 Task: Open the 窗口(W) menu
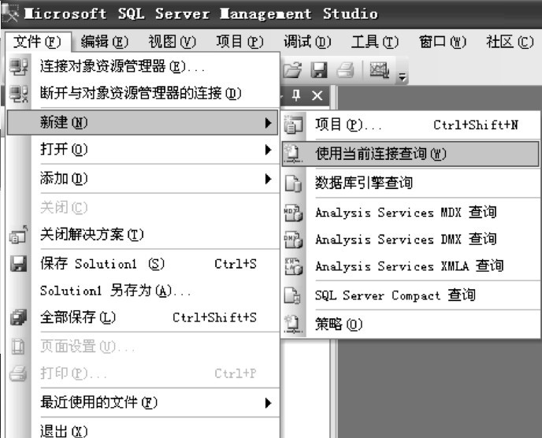pos(443,43)
